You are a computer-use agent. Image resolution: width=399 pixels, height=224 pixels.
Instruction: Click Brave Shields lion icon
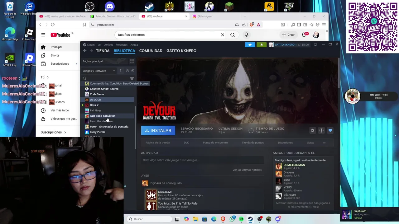tap(252, 25)
